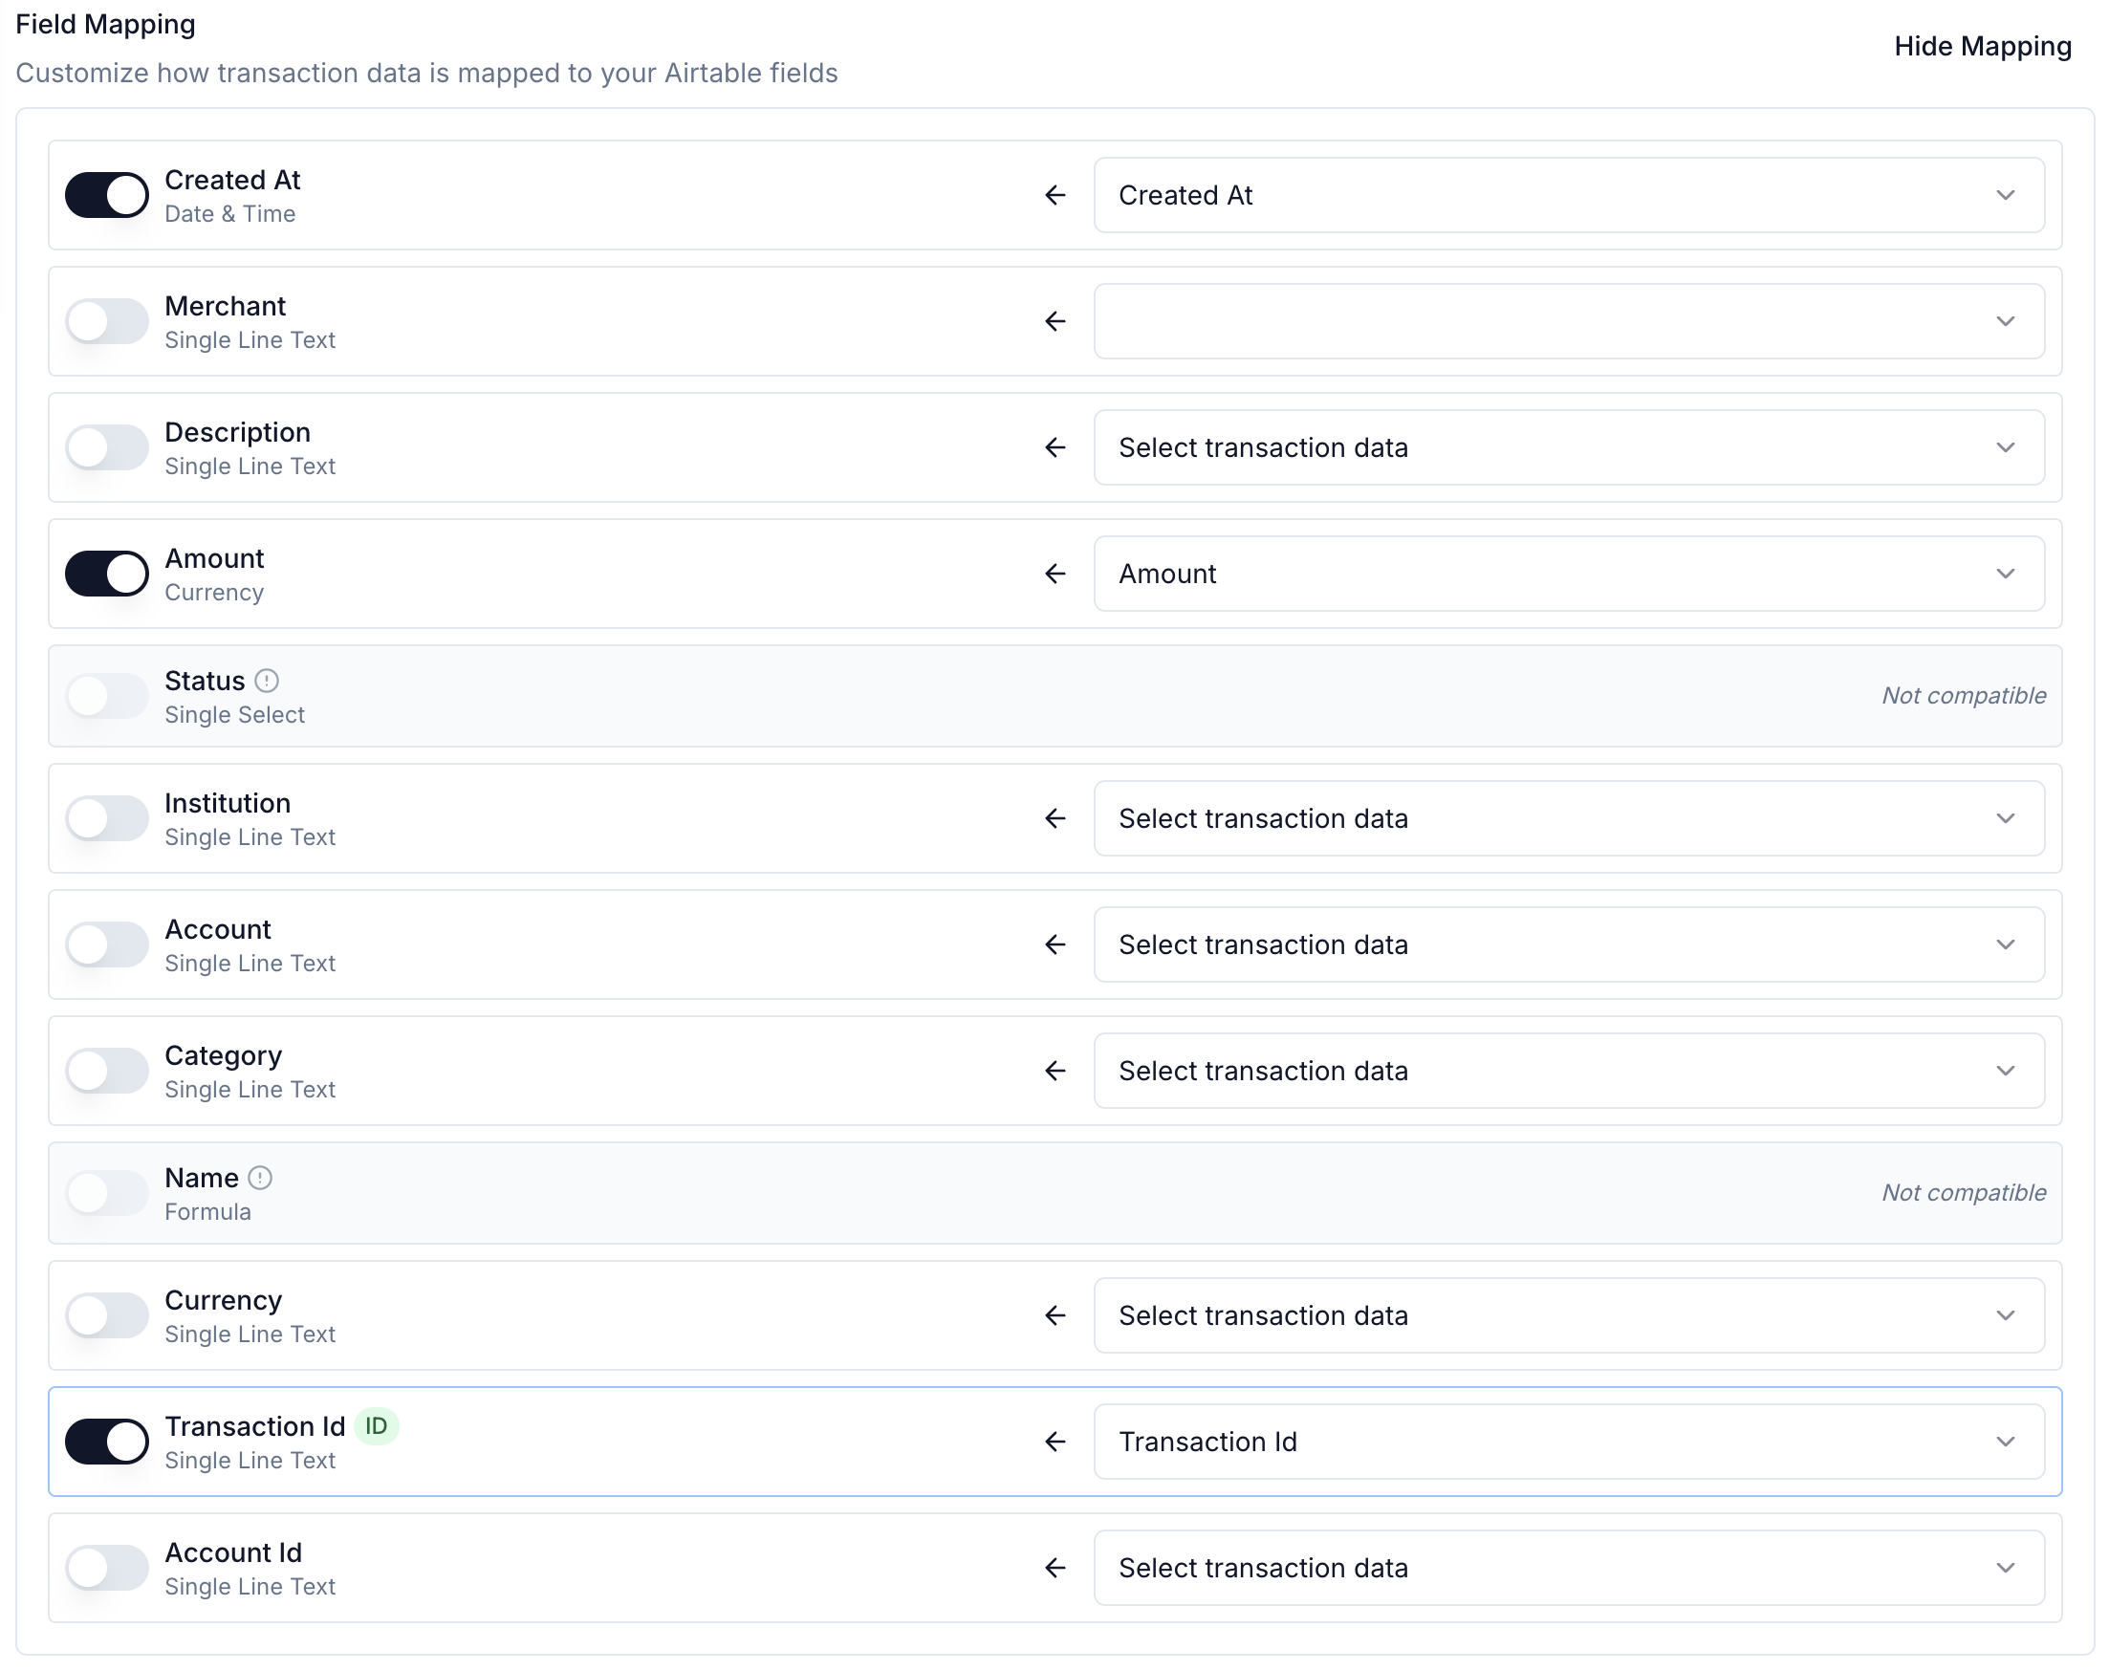Click the green ID badge on Transaction Id
Screen dimensions: 2109x1671
[377, 1427]
